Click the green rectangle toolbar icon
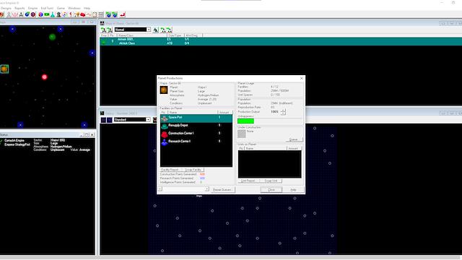Image resolution: width=462 pixels, height=260 pixels. click(46, 14)
